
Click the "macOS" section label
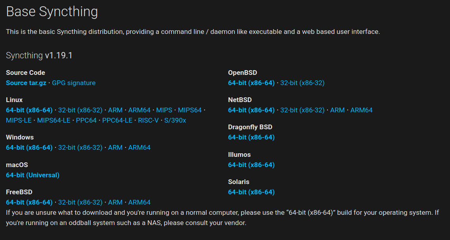coord(17,165)
